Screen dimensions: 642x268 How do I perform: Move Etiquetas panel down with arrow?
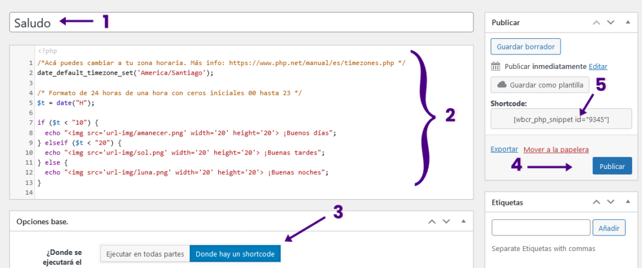pos(611,202)
